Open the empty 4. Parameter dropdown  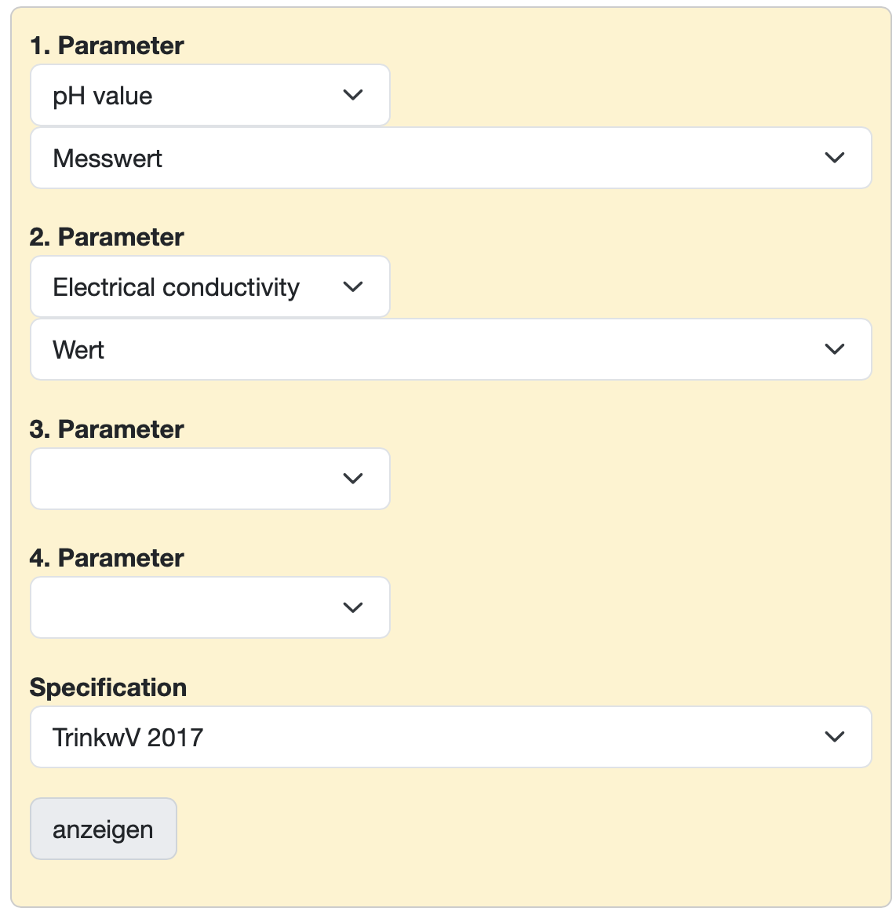pos(209,607)
